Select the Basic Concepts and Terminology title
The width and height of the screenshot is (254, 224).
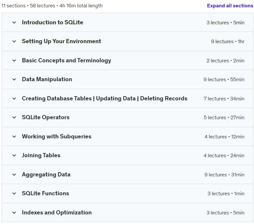pyautogui.click(x=67, y=60)
